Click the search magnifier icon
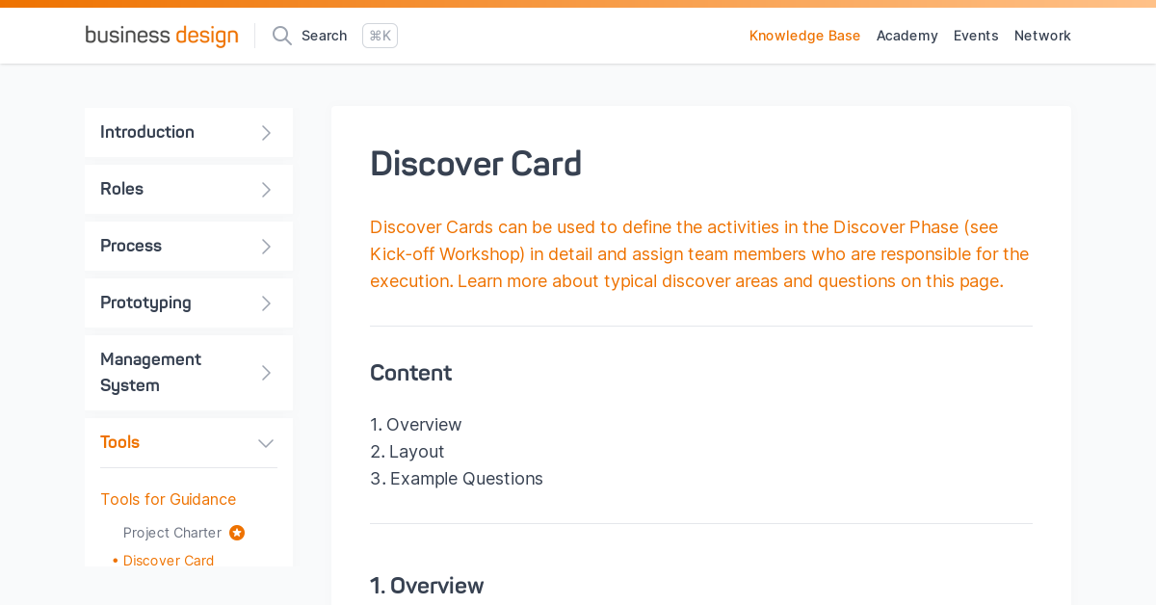Image resolution: width=1156 pixels, height=605 pixels. [x=282, y=36]
